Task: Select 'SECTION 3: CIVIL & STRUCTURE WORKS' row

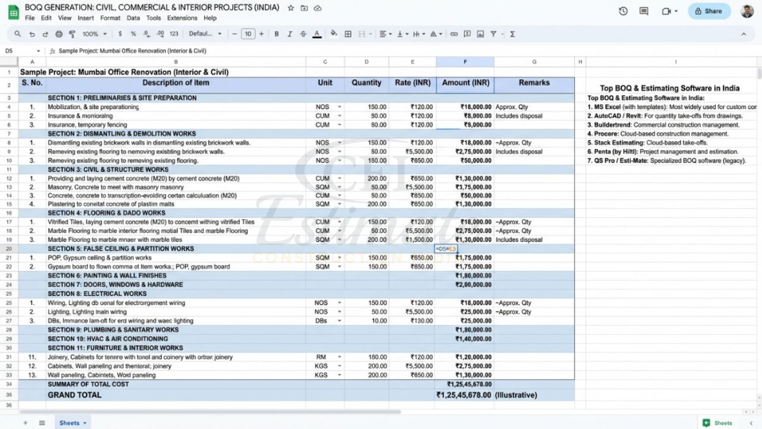Action: pyautogui.click(x=296, y=170)
